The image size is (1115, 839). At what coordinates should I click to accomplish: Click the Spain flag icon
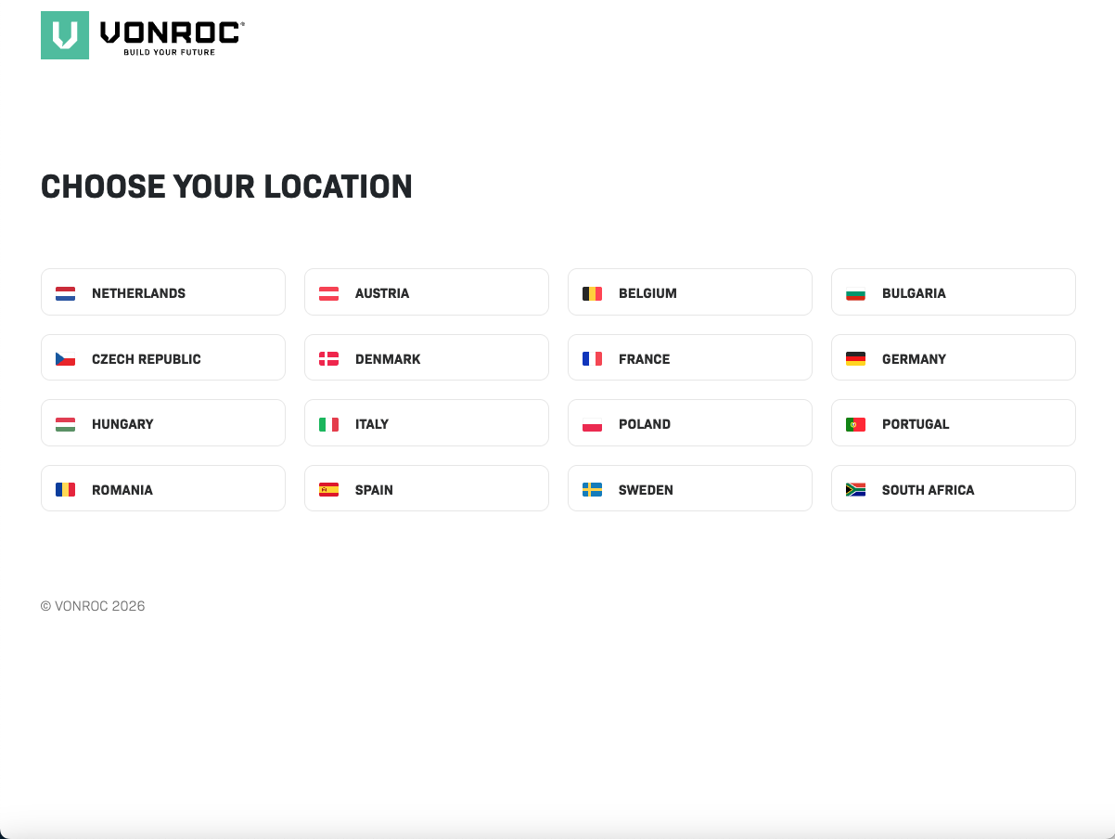(x=328, y=489)
